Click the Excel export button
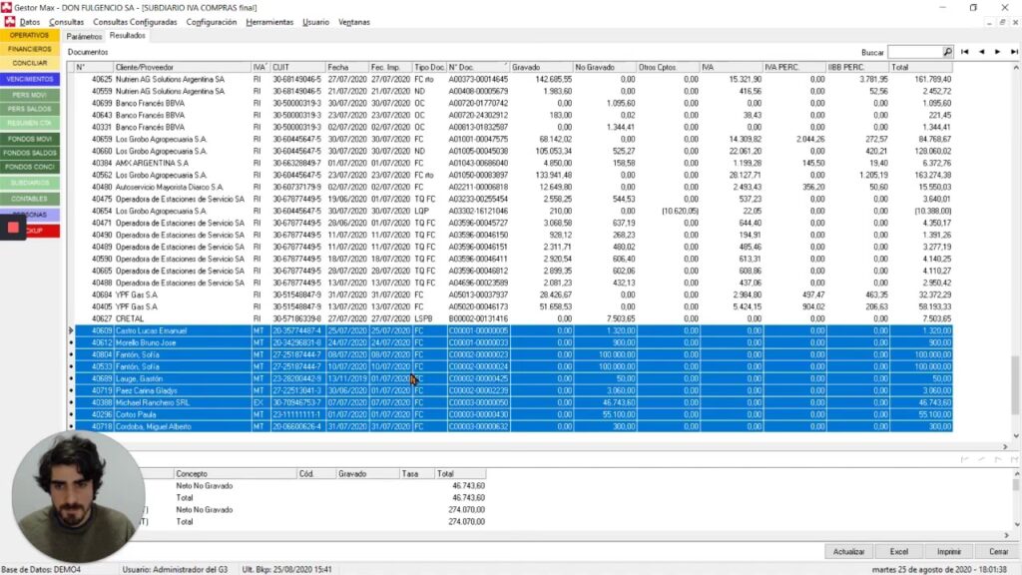Image resolution: width=1022 pixels, height=575 pixels. pos(899,551)
